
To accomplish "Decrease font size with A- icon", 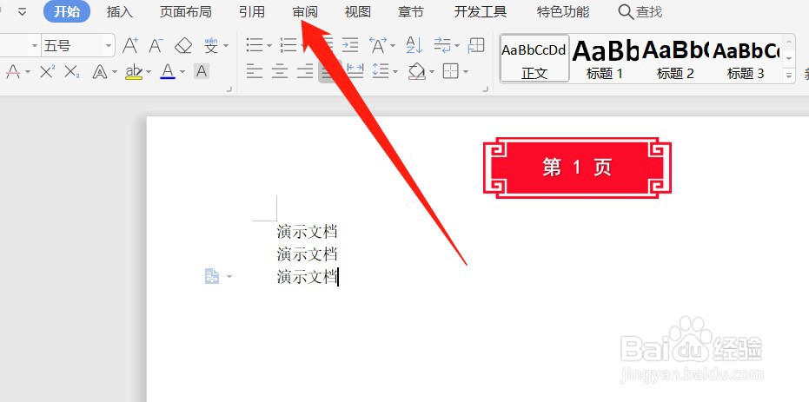I will (156, 45).
